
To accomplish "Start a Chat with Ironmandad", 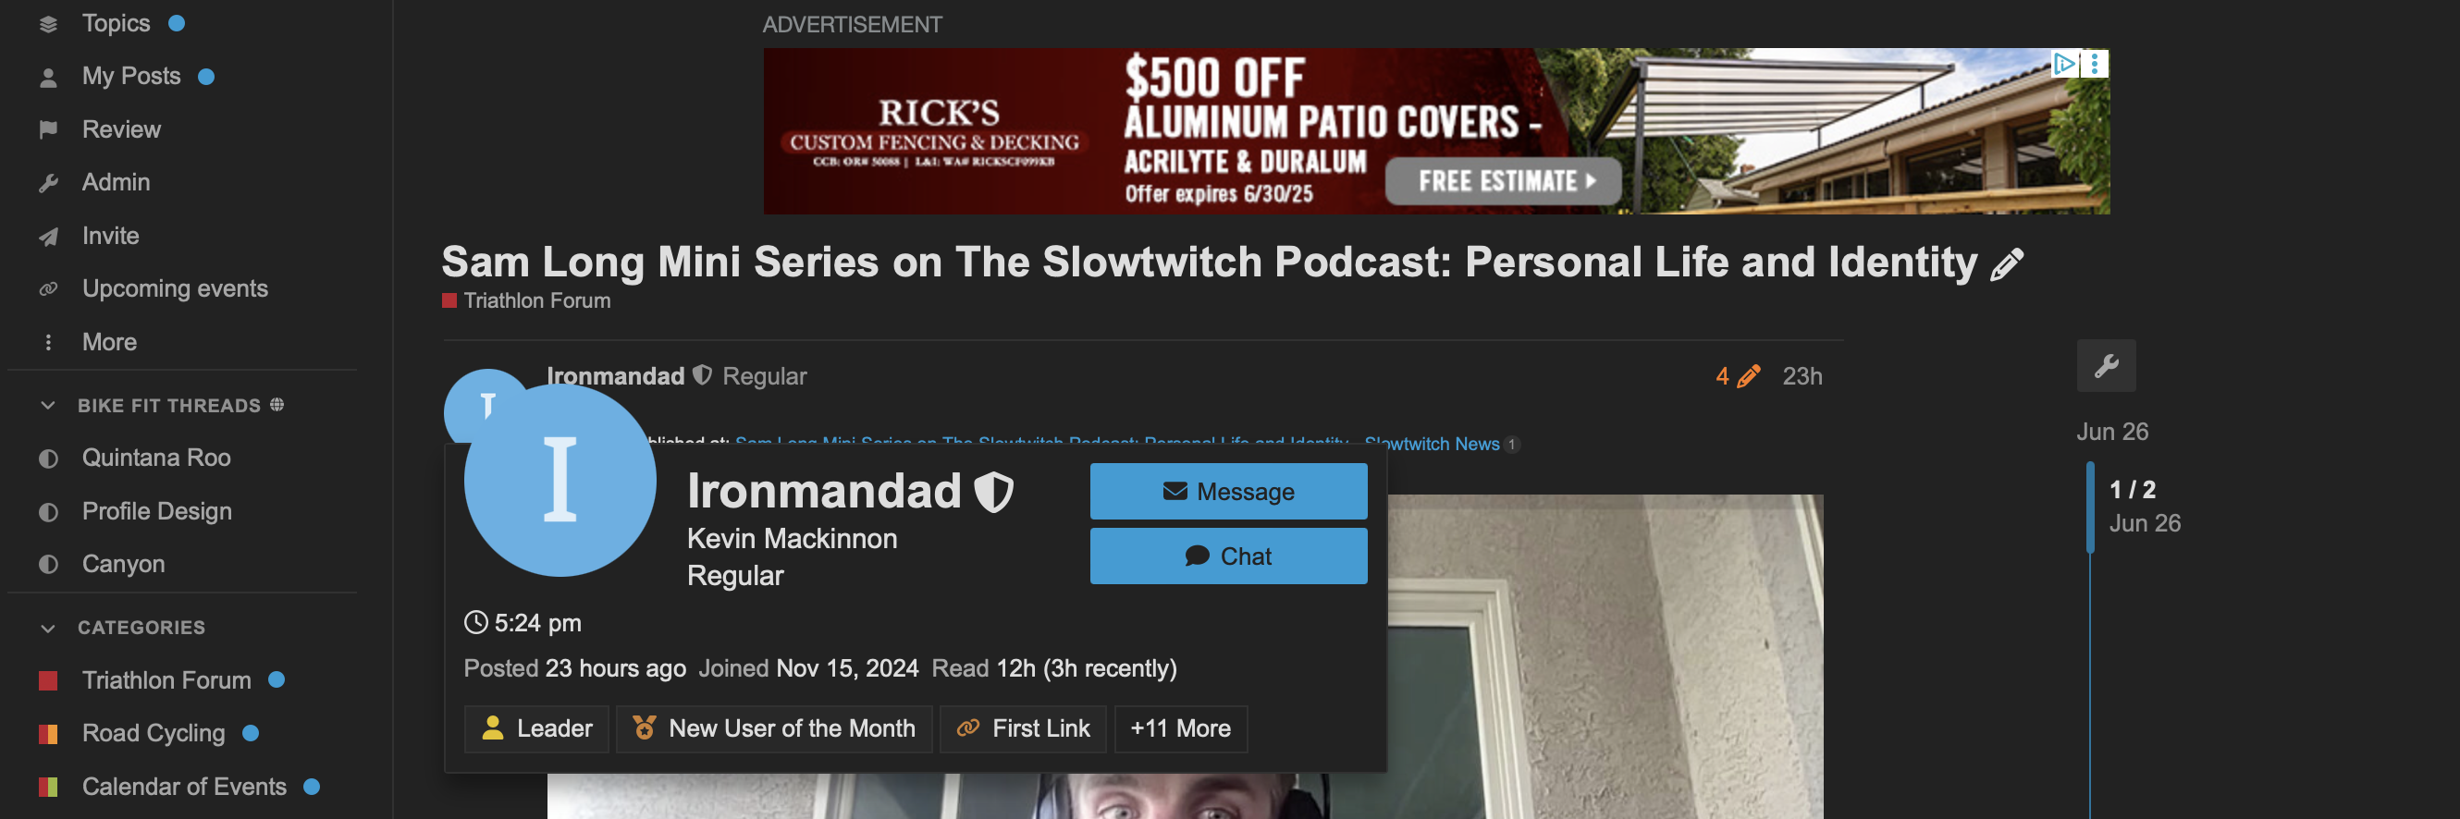I will [1228, 556].
